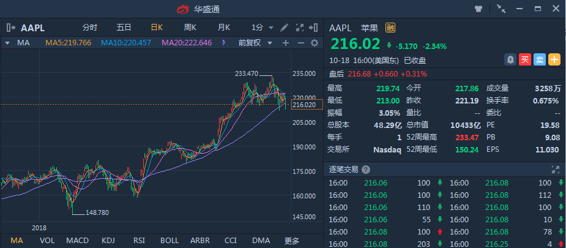The image size is (566, 248).
Task: Click the 今开 217.86 value
Action: 467,88
